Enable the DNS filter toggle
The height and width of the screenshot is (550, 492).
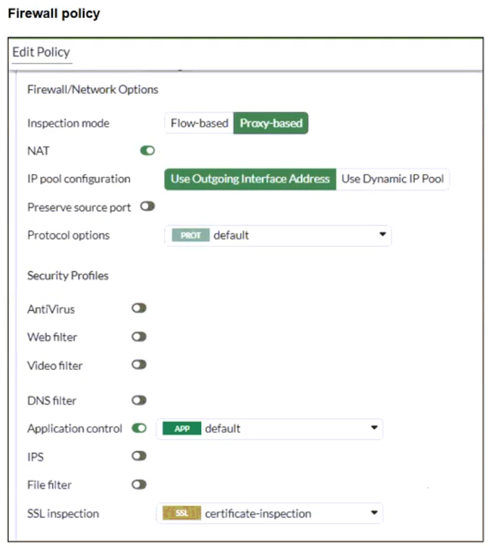click(x=139, y=400)
